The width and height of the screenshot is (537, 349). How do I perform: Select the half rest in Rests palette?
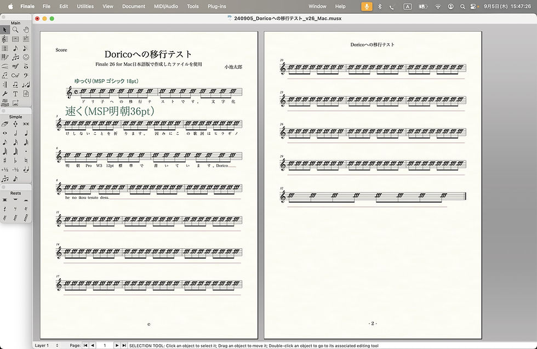pyautogui.click(x=26, y=199)
